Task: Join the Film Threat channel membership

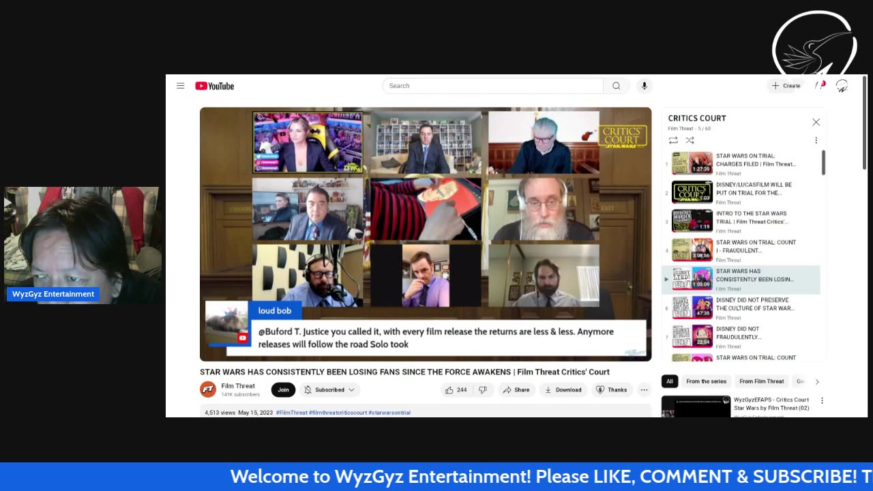Action: [283, 390]
